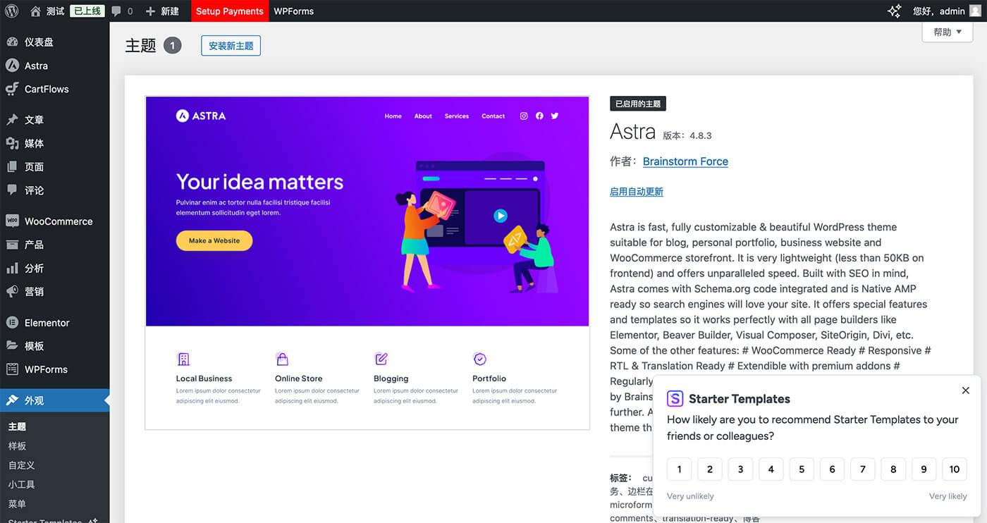
Task: Click the megaphone icon for 营销
Action: [x=12, y=291]
